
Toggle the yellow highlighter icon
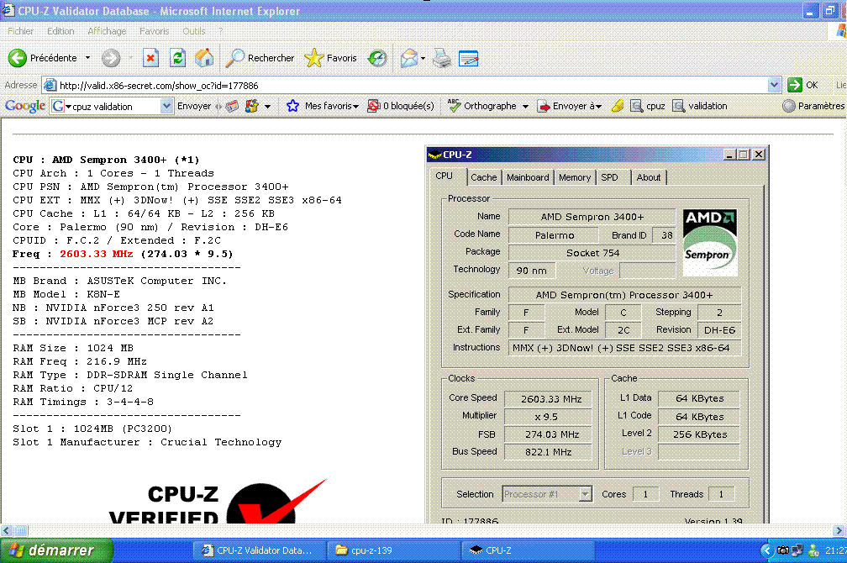click(618, 106)
